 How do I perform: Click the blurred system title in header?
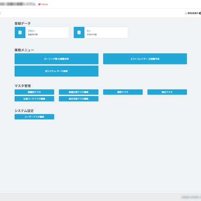tap(18, 4)
